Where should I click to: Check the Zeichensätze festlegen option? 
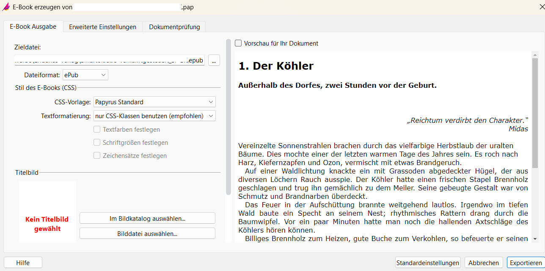point(97,156)
